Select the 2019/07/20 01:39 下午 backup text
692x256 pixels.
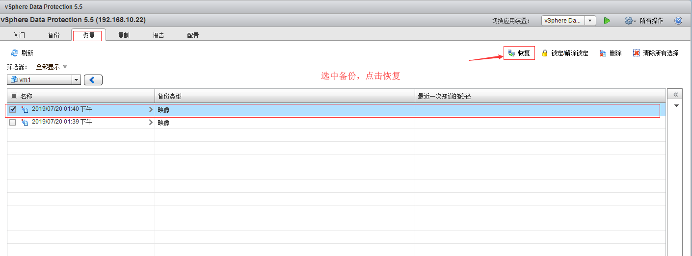coord(62,122)
